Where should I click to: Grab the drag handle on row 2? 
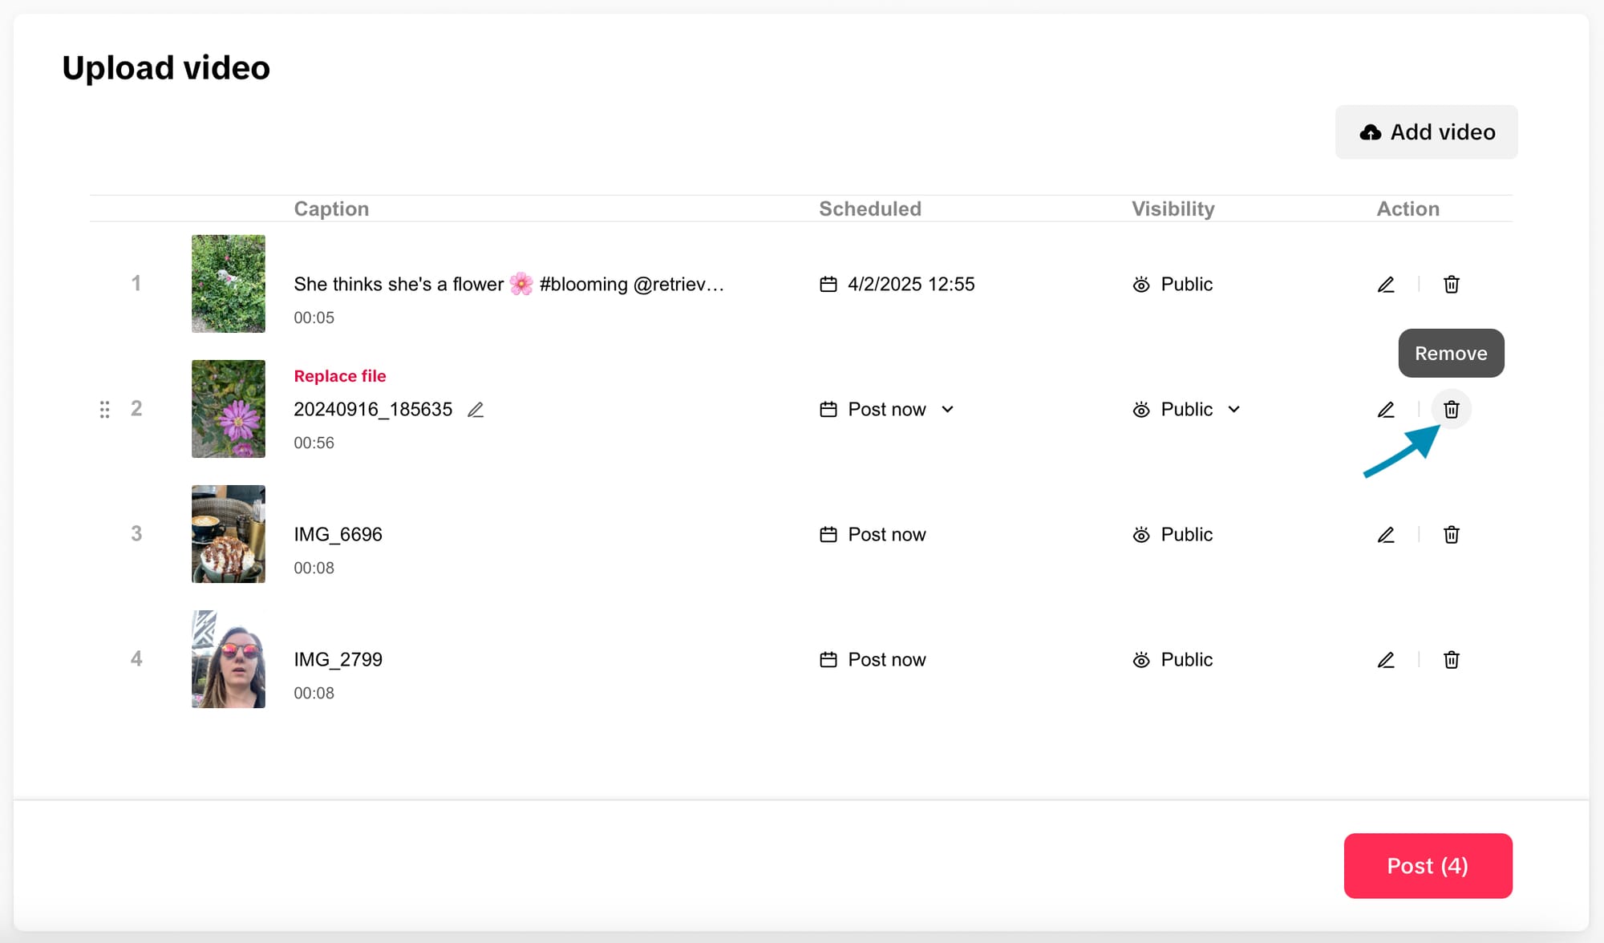pos(104,410)
